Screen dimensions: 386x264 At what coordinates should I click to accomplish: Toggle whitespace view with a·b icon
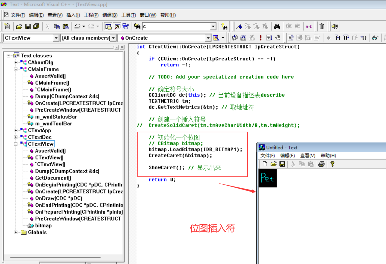(309, 26)
